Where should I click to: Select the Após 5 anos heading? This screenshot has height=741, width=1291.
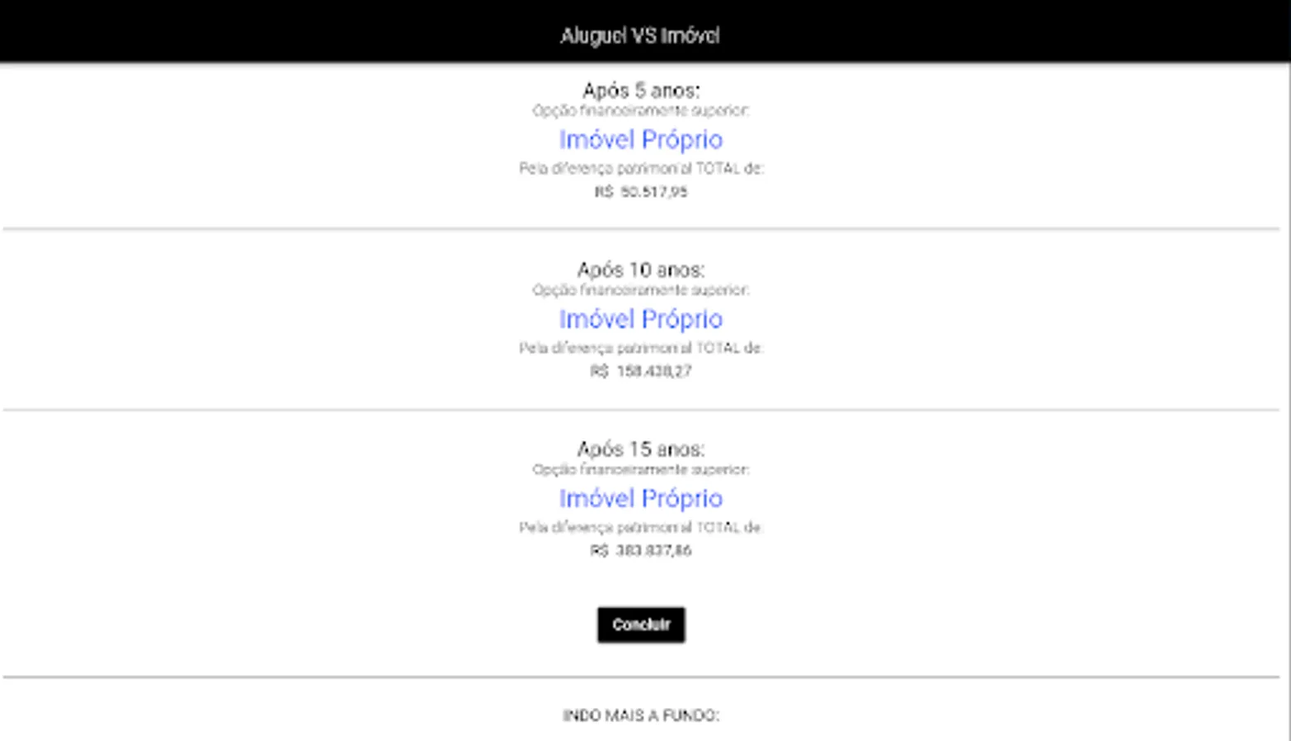[641, 91]
